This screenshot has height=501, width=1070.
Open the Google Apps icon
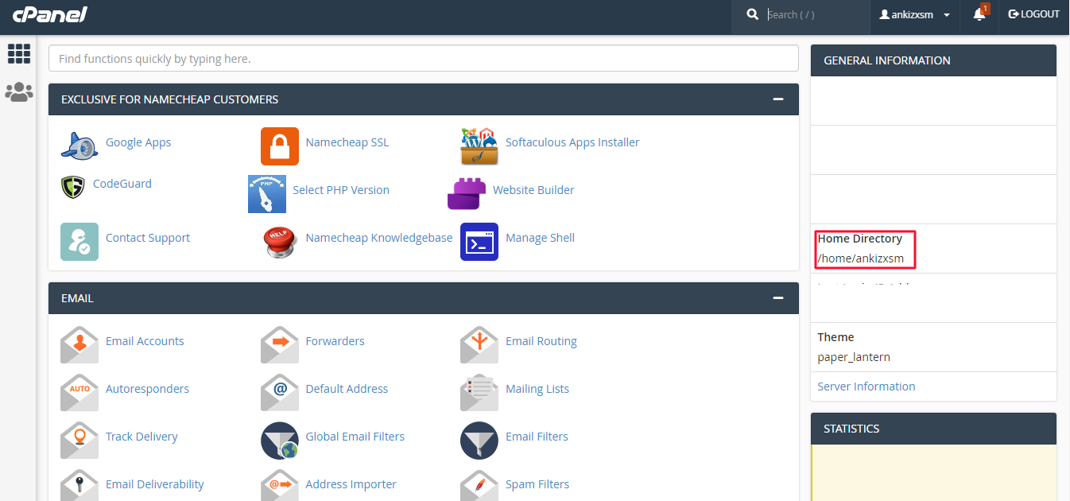[79, 146]
